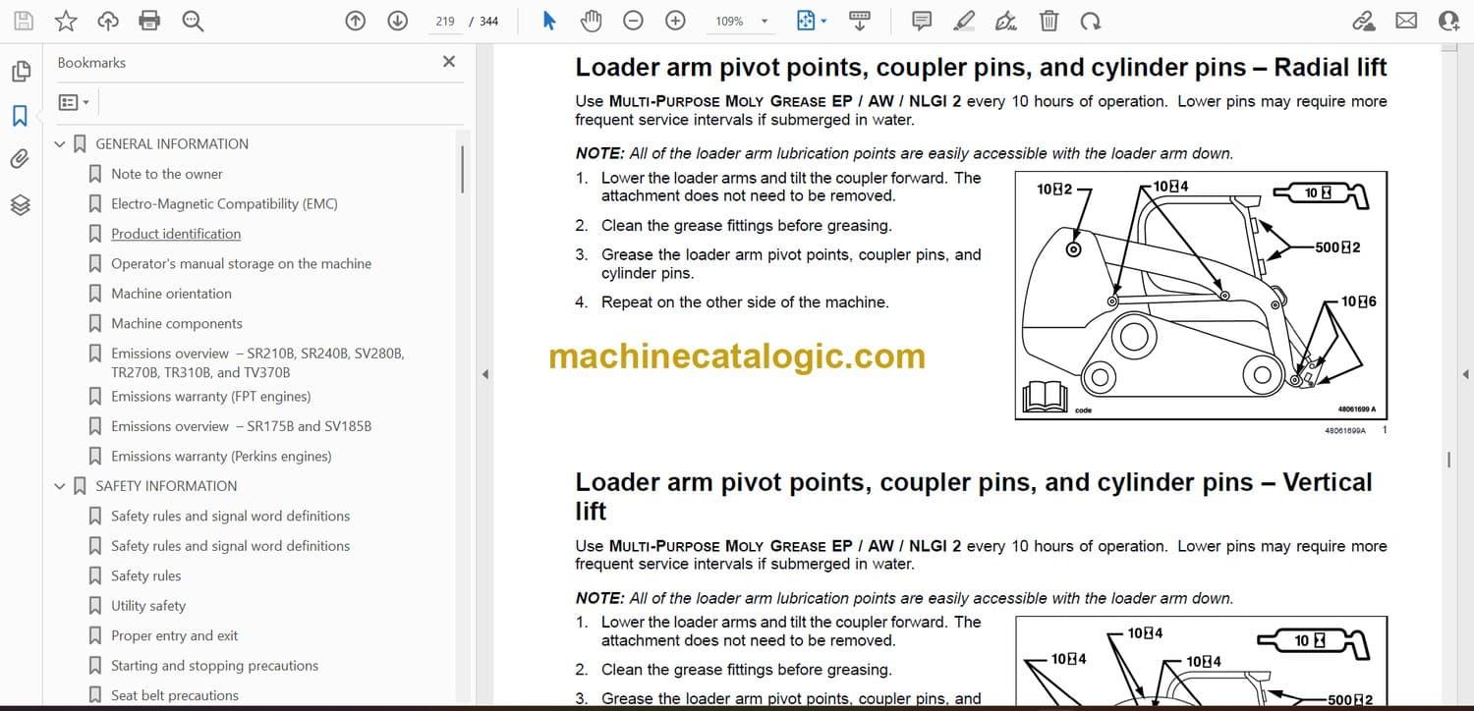
Task: Go to the Product identification bookmark
Action: (x=176, y=234)
